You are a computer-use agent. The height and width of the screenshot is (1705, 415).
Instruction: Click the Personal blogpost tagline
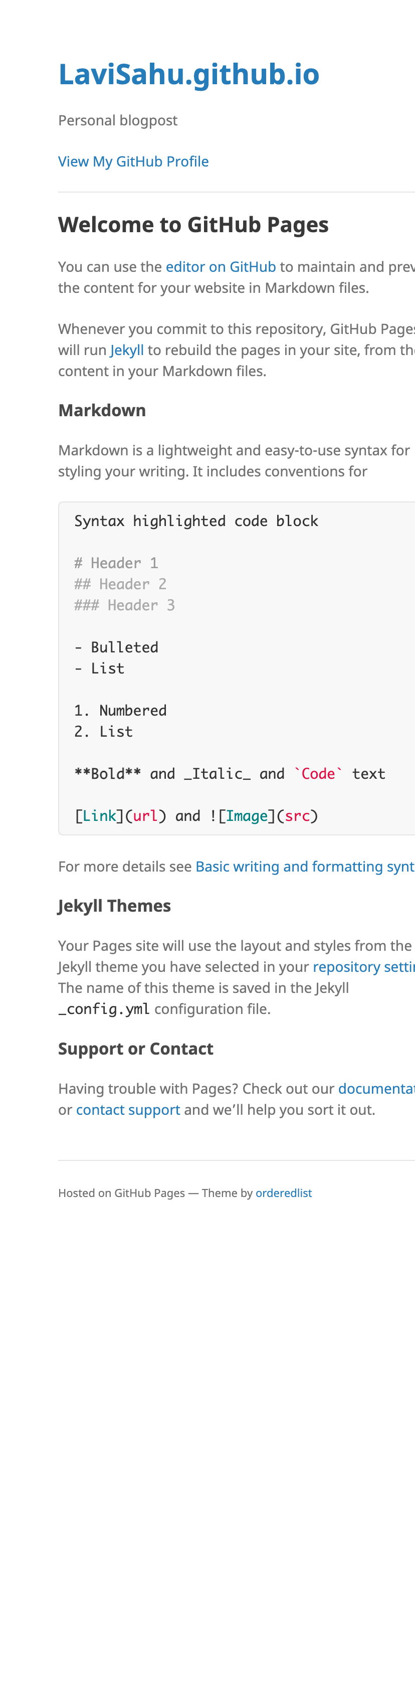[x=118, y=120]
